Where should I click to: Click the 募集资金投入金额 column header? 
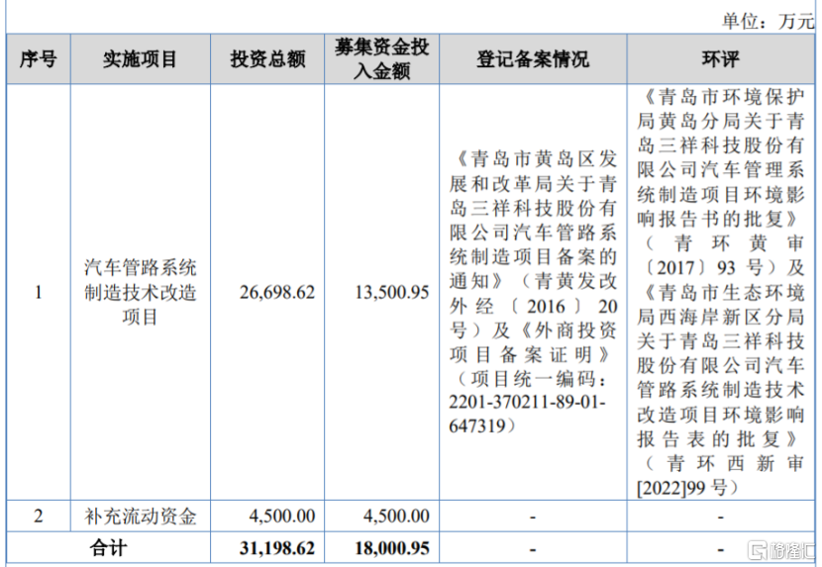381,58
